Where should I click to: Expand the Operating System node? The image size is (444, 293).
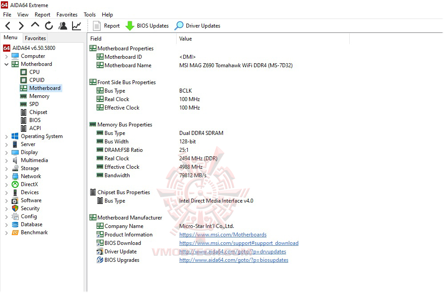pyautogui.click(x=6, y=137)
